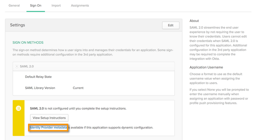Click the SAML Library Version label

click(40, 88)
